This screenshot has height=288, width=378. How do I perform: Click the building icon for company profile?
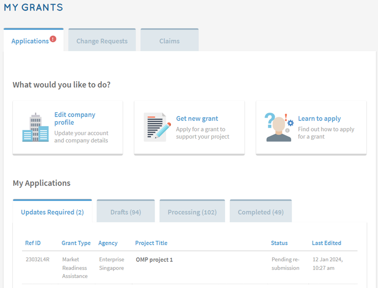click(35, 128)
